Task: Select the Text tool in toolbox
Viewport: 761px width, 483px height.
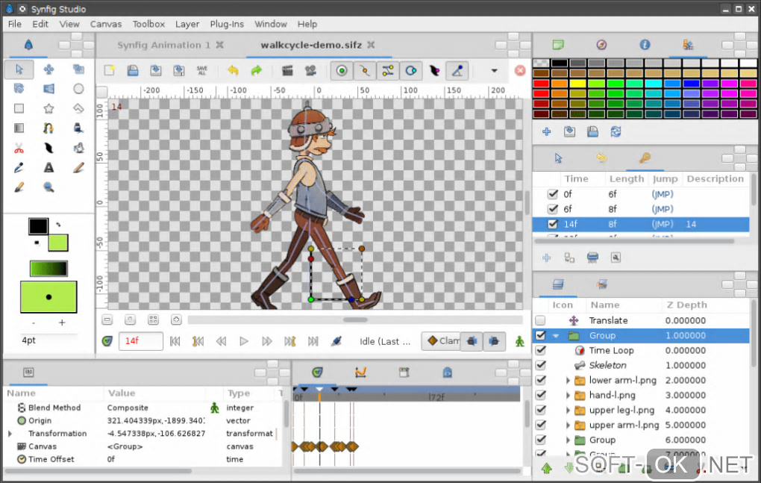Action: 48,167
